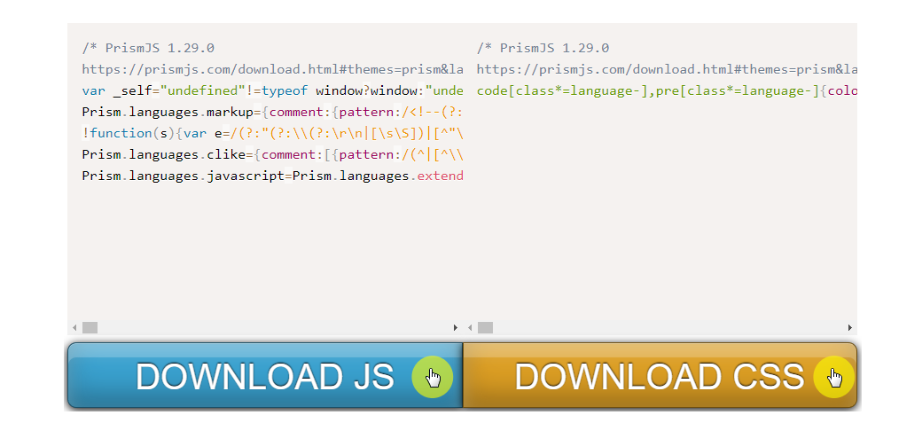Click the JS code horizontal scrollbar thumb
The width and height of the screenshot is (922, 423).
90,328
